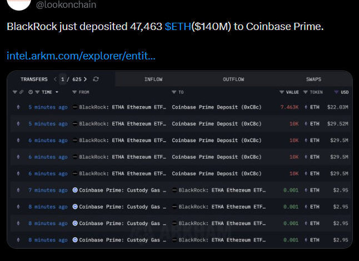This screenshot has width=359, height=261.
Task: Open the SWAPS tab
Action: (x=313, y=79)
